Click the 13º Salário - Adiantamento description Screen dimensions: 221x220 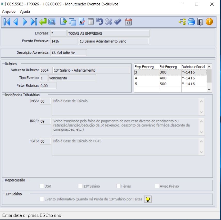click(x=92, y=70)
